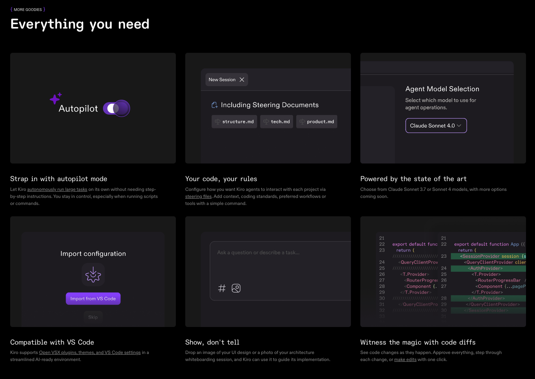The width and height of the screenshot is (535, 379).
Task: Click the hash context icon
Action: (222, 288)
